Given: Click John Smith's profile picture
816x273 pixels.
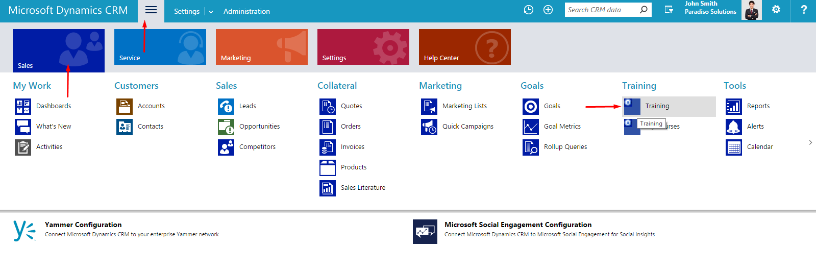Looking at the screenshot, I should tap(751, 10).
